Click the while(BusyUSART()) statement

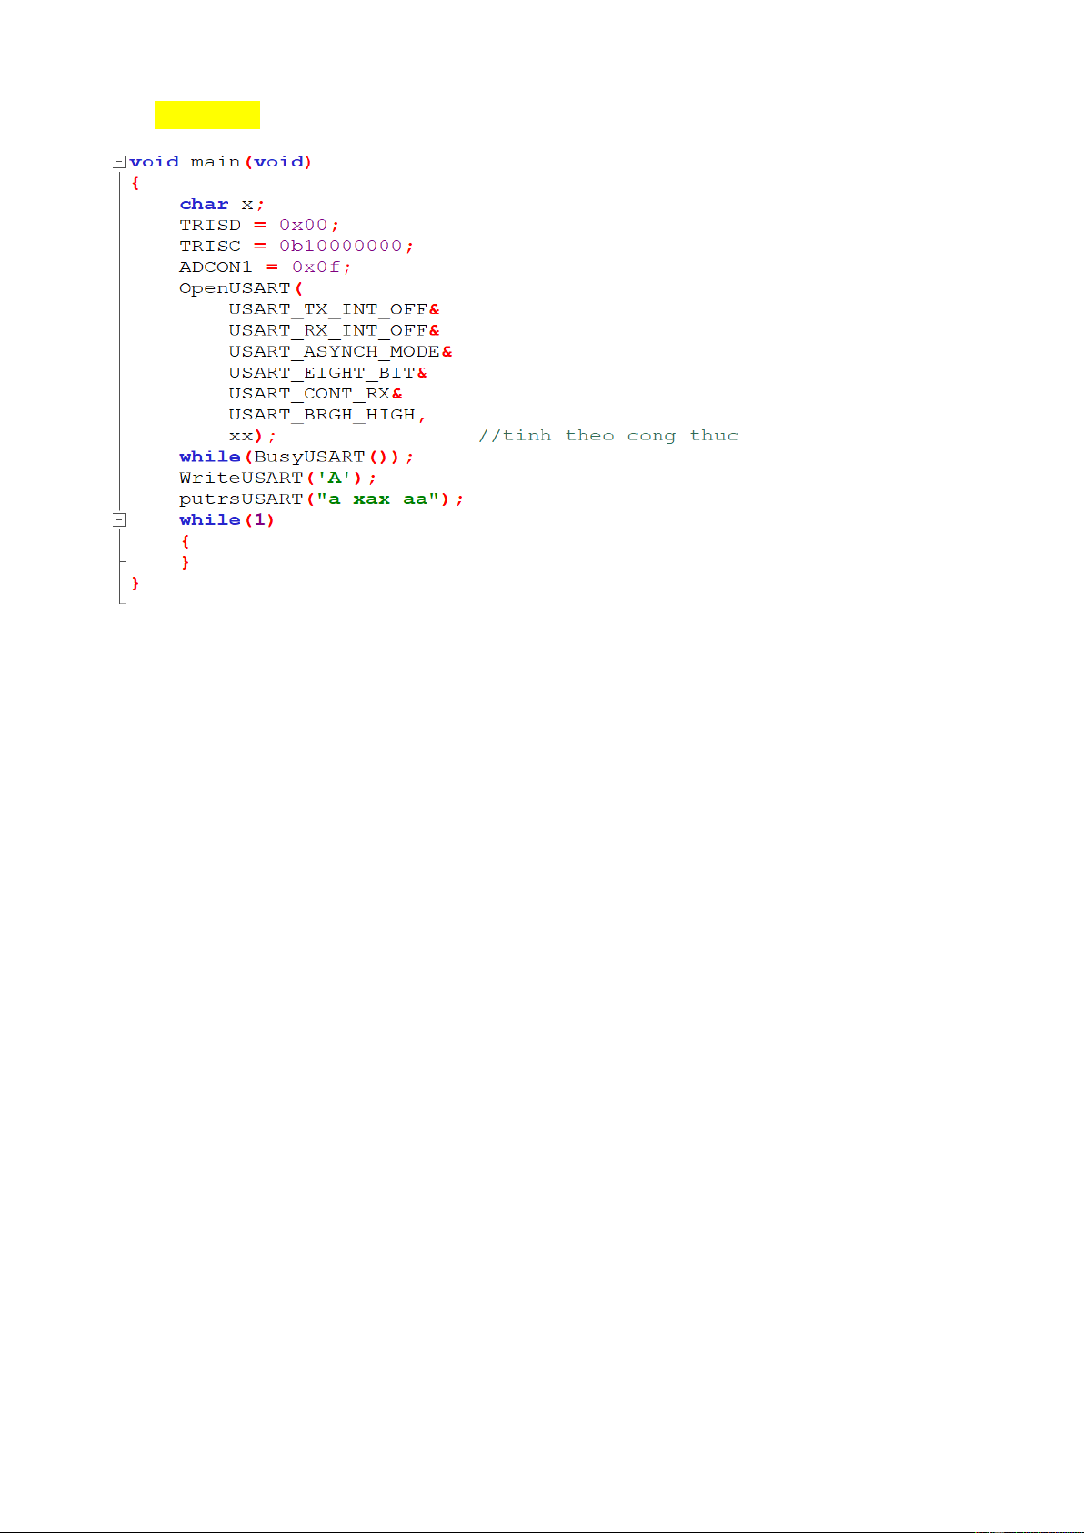(296, 457)
